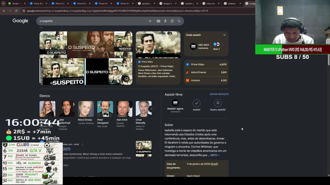Collapse the Onde assistir panel
Image resolution: width=330 pixels, height=185 pixels.
pyautogui.click(x=224, y=35)
